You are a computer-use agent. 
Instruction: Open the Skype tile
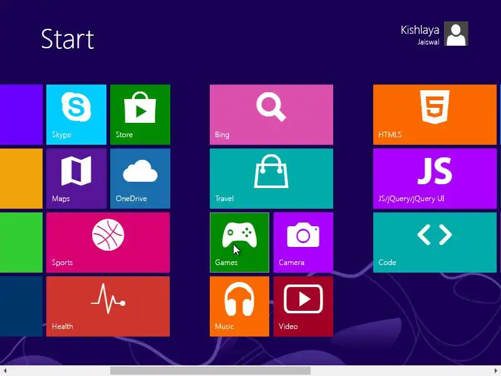(76, 115)
